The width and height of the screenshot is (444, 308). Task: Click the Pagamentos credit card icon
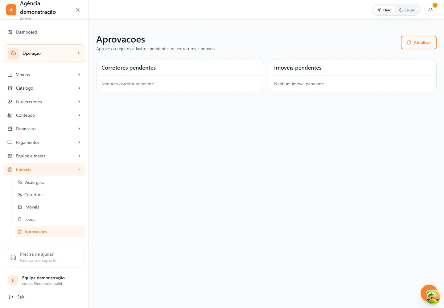point(10,142)
